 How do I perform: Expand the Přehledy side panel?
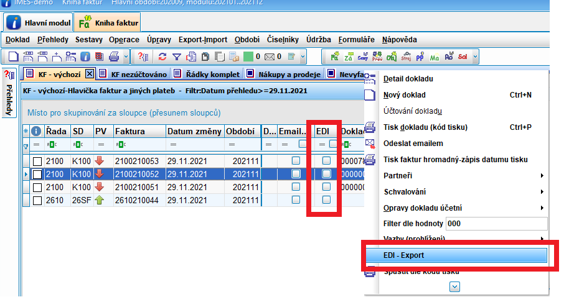tap(9, 100)
